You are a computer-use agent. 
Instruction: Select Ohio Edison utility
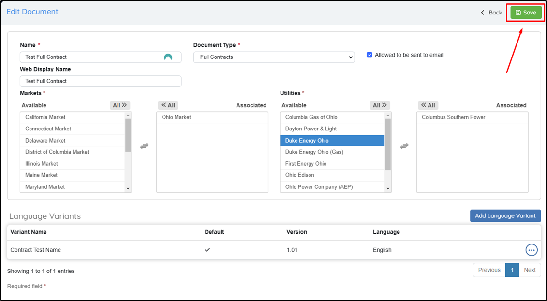[x=332, y=175]
